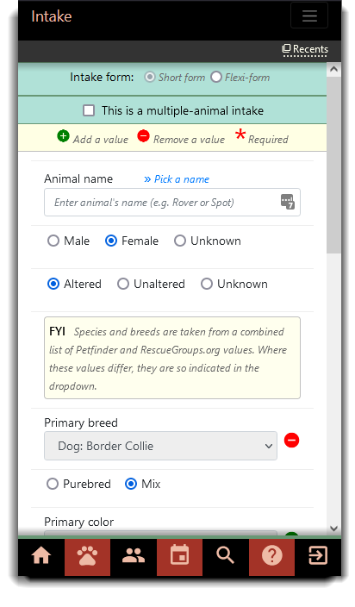Click the scrollbar down arrow
Screen dimensions: 355x607
(x=334, y=529)
